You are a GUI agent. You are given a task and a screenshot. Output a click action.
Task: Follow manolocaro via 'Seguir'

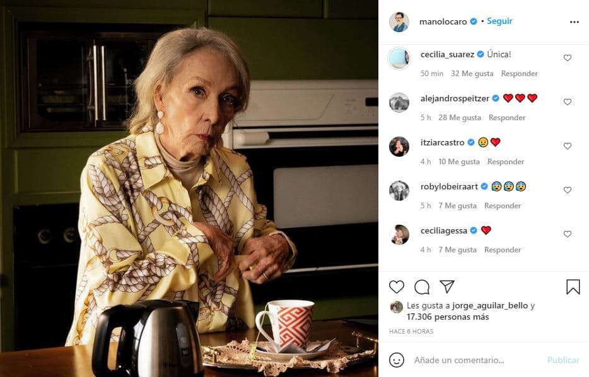(498, 21)
